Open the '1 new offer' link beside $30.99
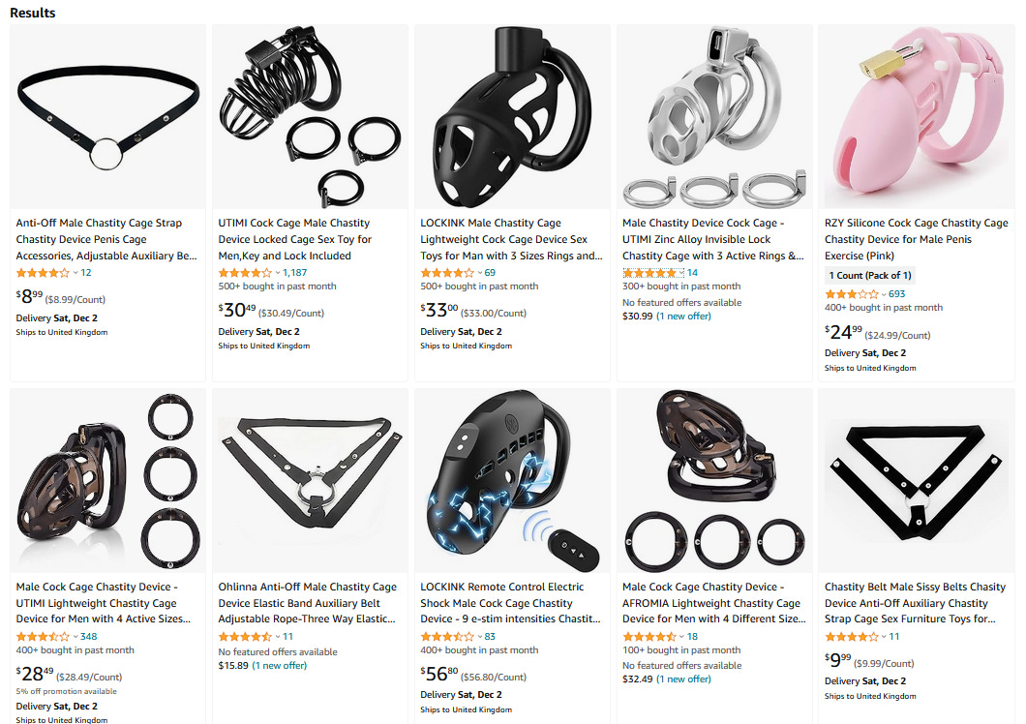Screen dimensions: 1026x724 [683, 316]
